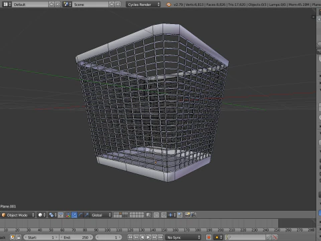Click the OpenGL render image icon
The image size is (321, 241).
187,215
